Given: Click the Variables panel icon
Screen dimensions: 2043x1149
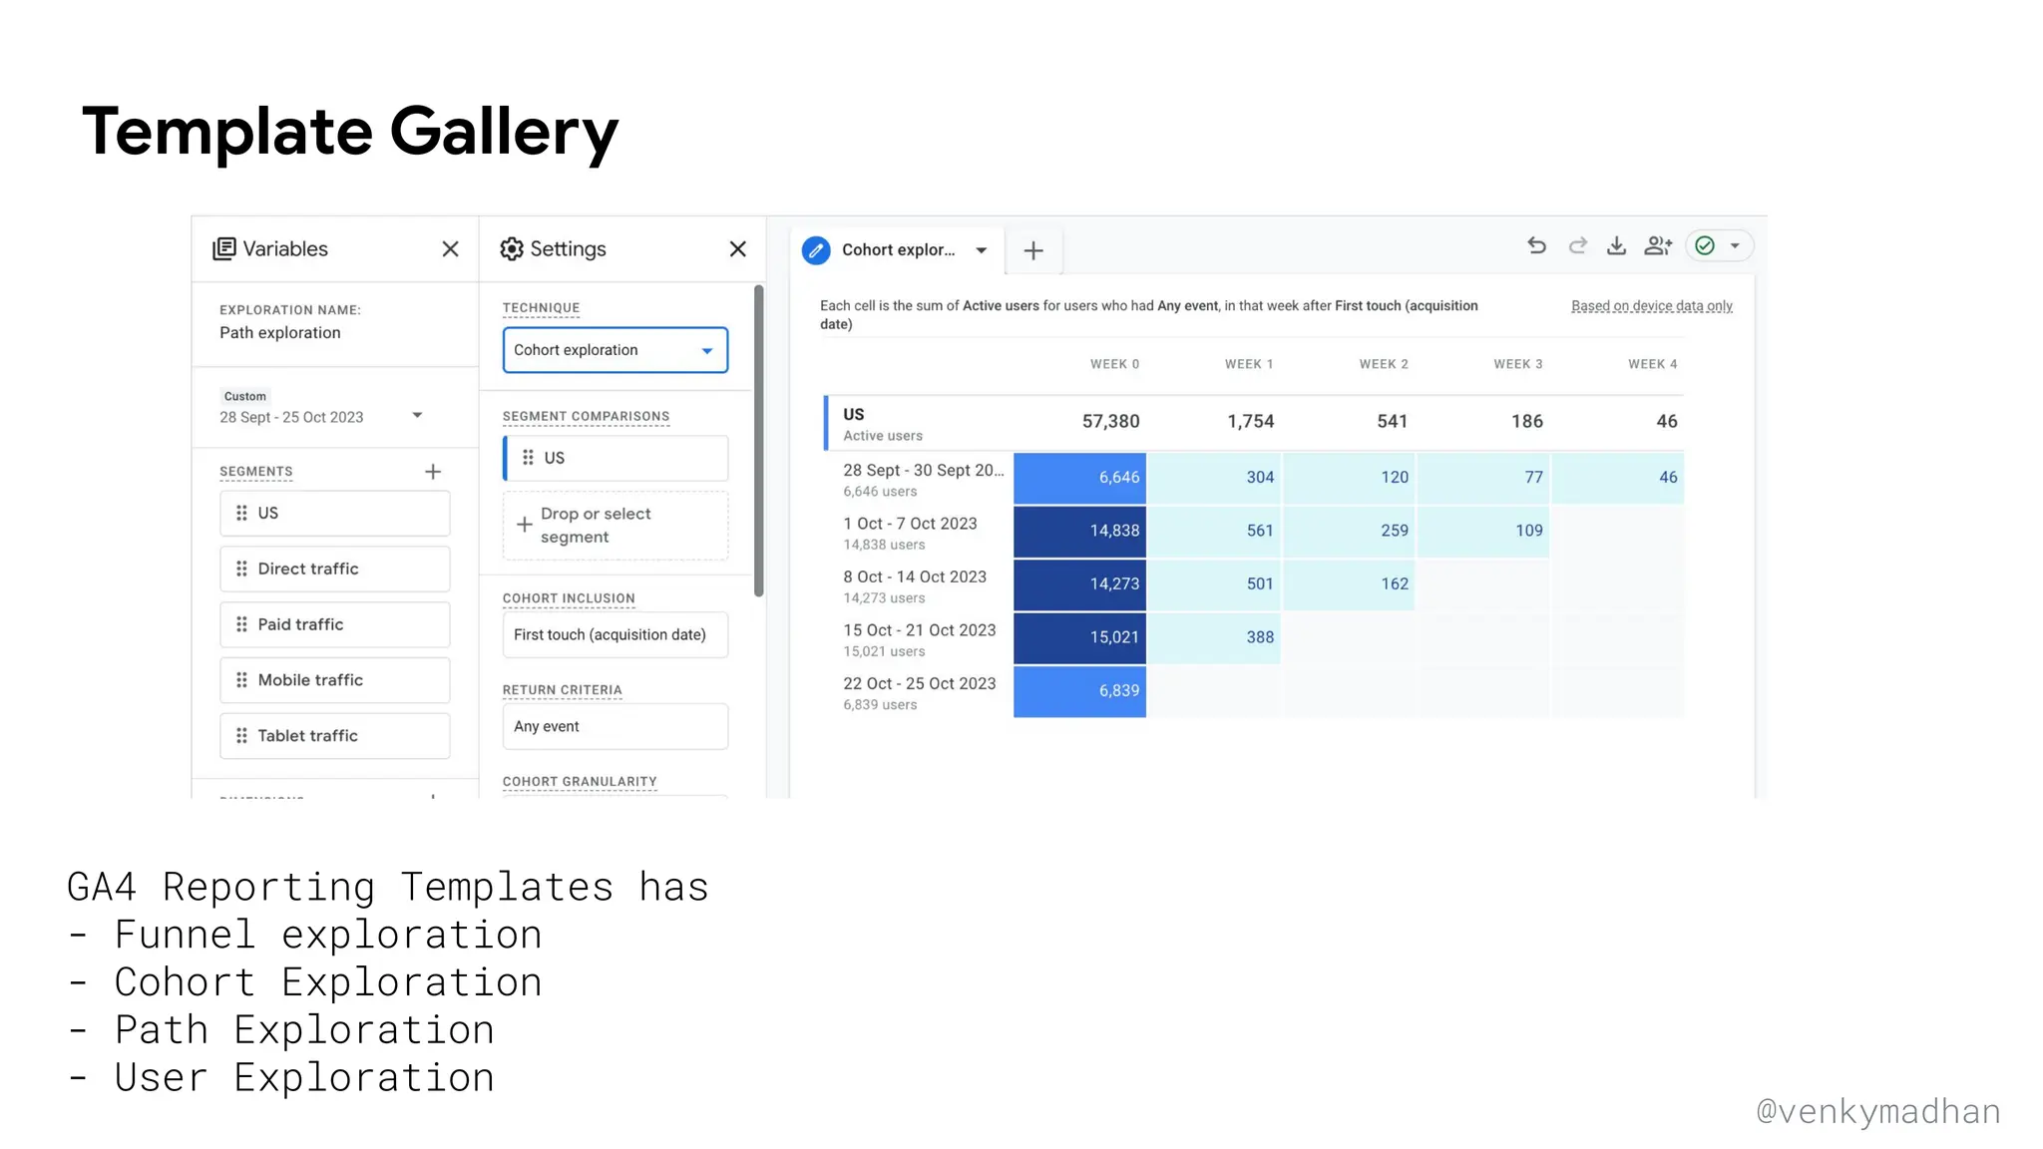Looking at the screenshot, I should point(224,249).
